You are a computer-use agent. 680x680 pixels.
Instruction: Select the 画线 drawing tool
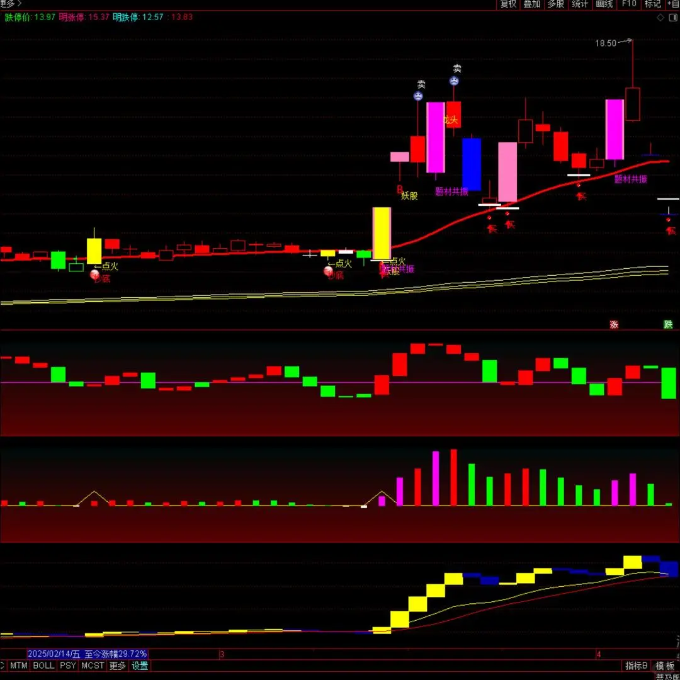click(x=604, y=4)
